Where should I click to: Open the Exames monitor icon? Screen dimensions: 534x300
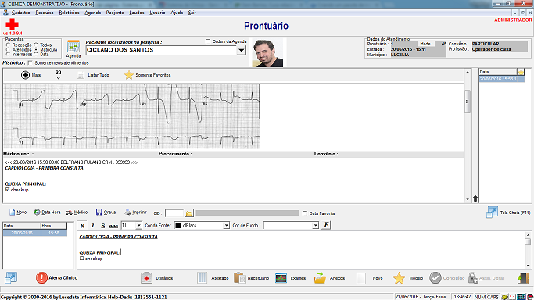[x=281, y=278]
